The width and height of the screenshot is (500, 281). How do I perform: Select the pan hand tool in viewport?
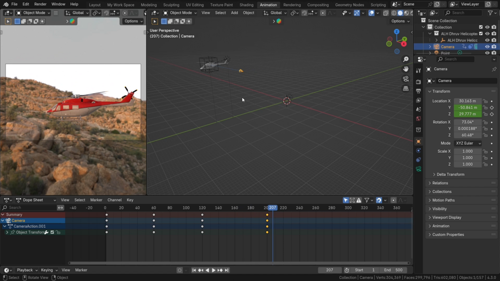tap(406, 69)
